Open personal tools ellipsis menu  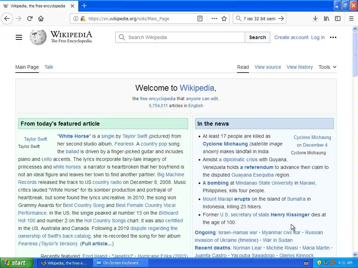coord(333,37)
